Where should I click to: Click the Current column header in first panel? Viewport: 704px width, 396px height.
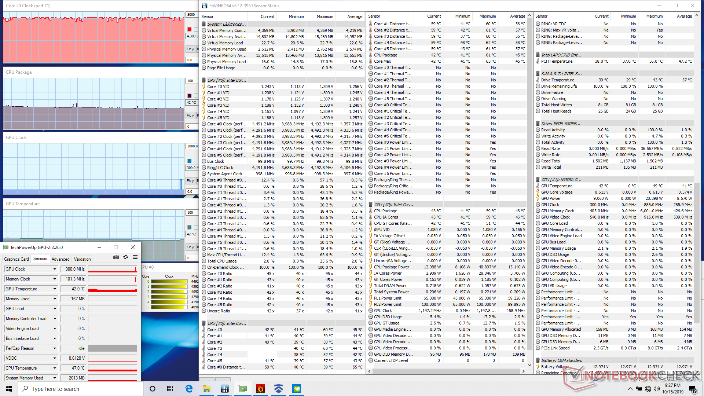click(267, 16)
